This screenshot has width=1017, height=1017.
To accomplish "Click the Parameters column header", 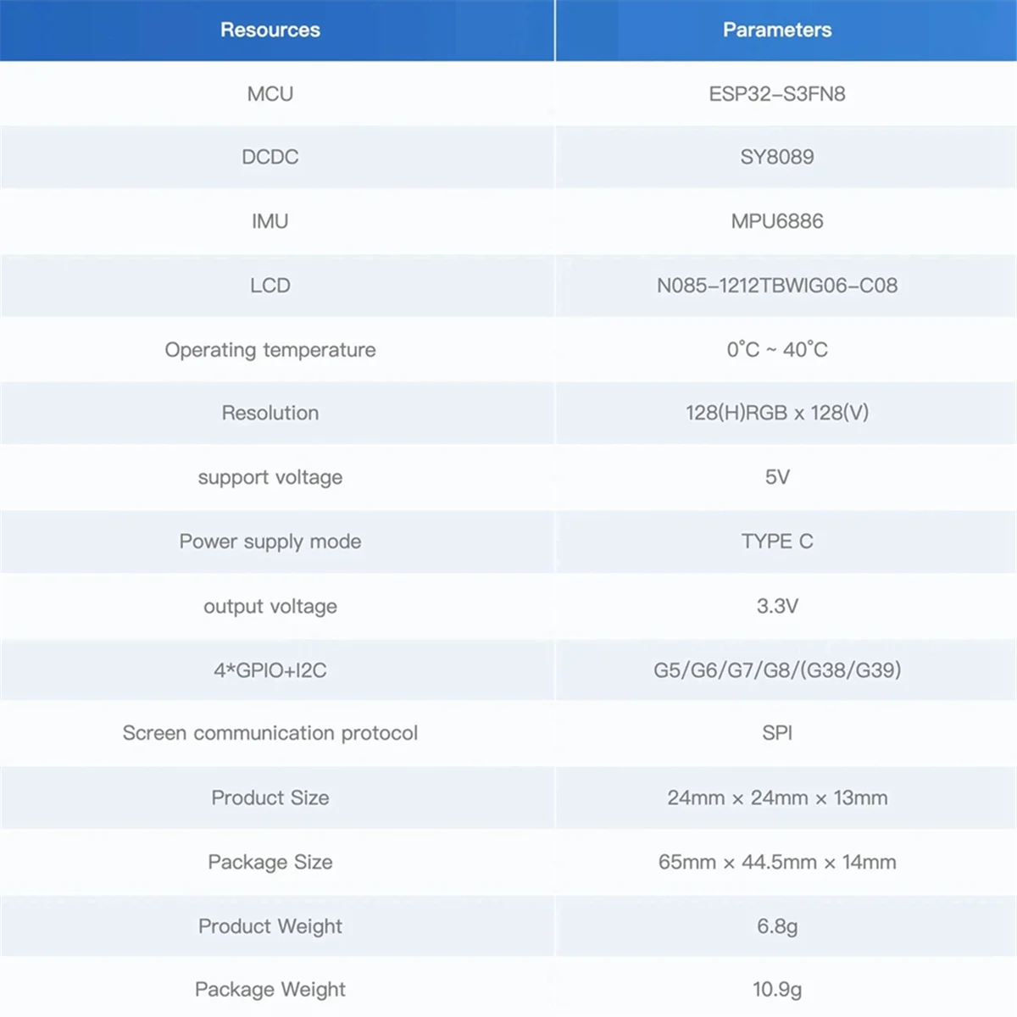I will 777,30.
